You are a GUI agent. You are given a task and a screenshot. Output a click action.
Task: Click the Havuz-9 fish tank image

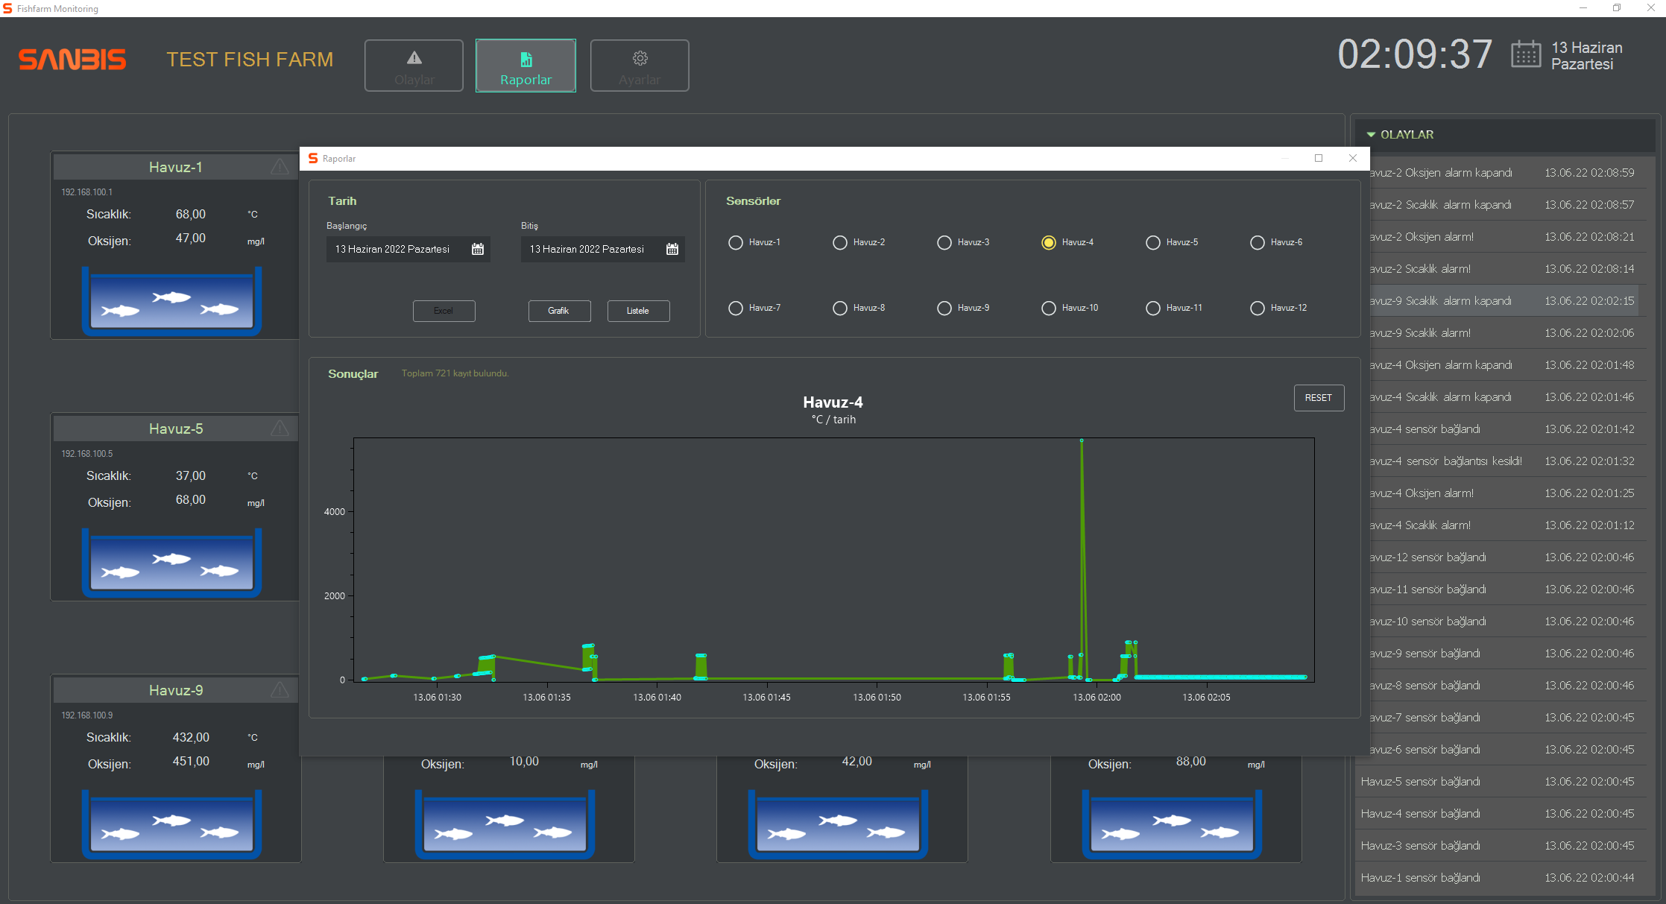click(171, 824)
